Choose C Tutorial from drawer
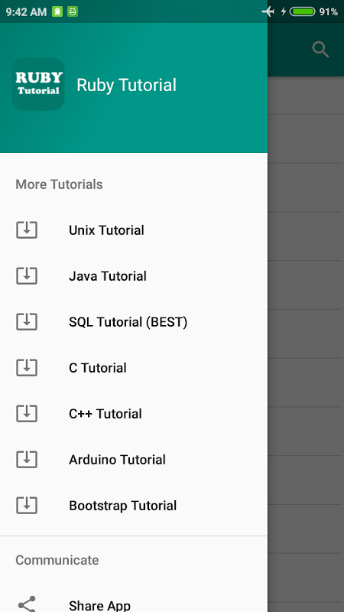 (134, 368)
